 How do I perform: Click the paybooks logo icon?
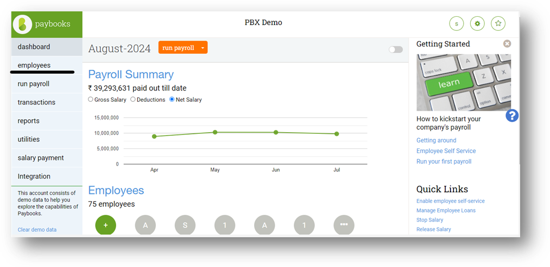coord(22,24)
